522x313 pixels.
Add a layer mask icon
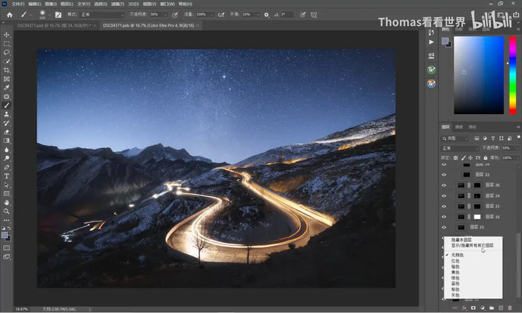[x=473, y=308]
